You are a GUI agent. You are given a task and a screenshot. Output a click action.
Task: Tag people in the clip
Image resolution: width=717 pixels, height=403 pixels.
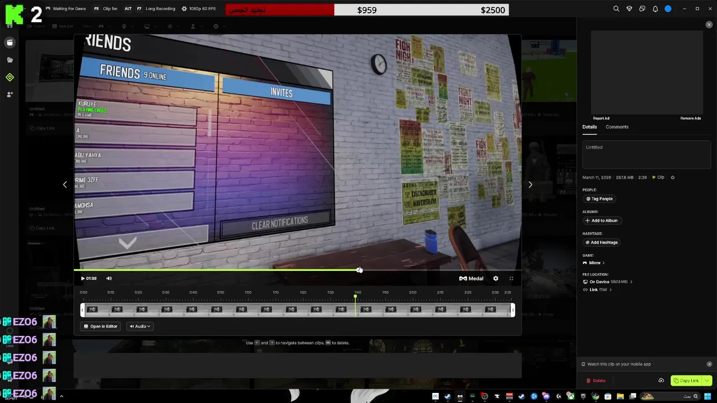tap(599, 199)
